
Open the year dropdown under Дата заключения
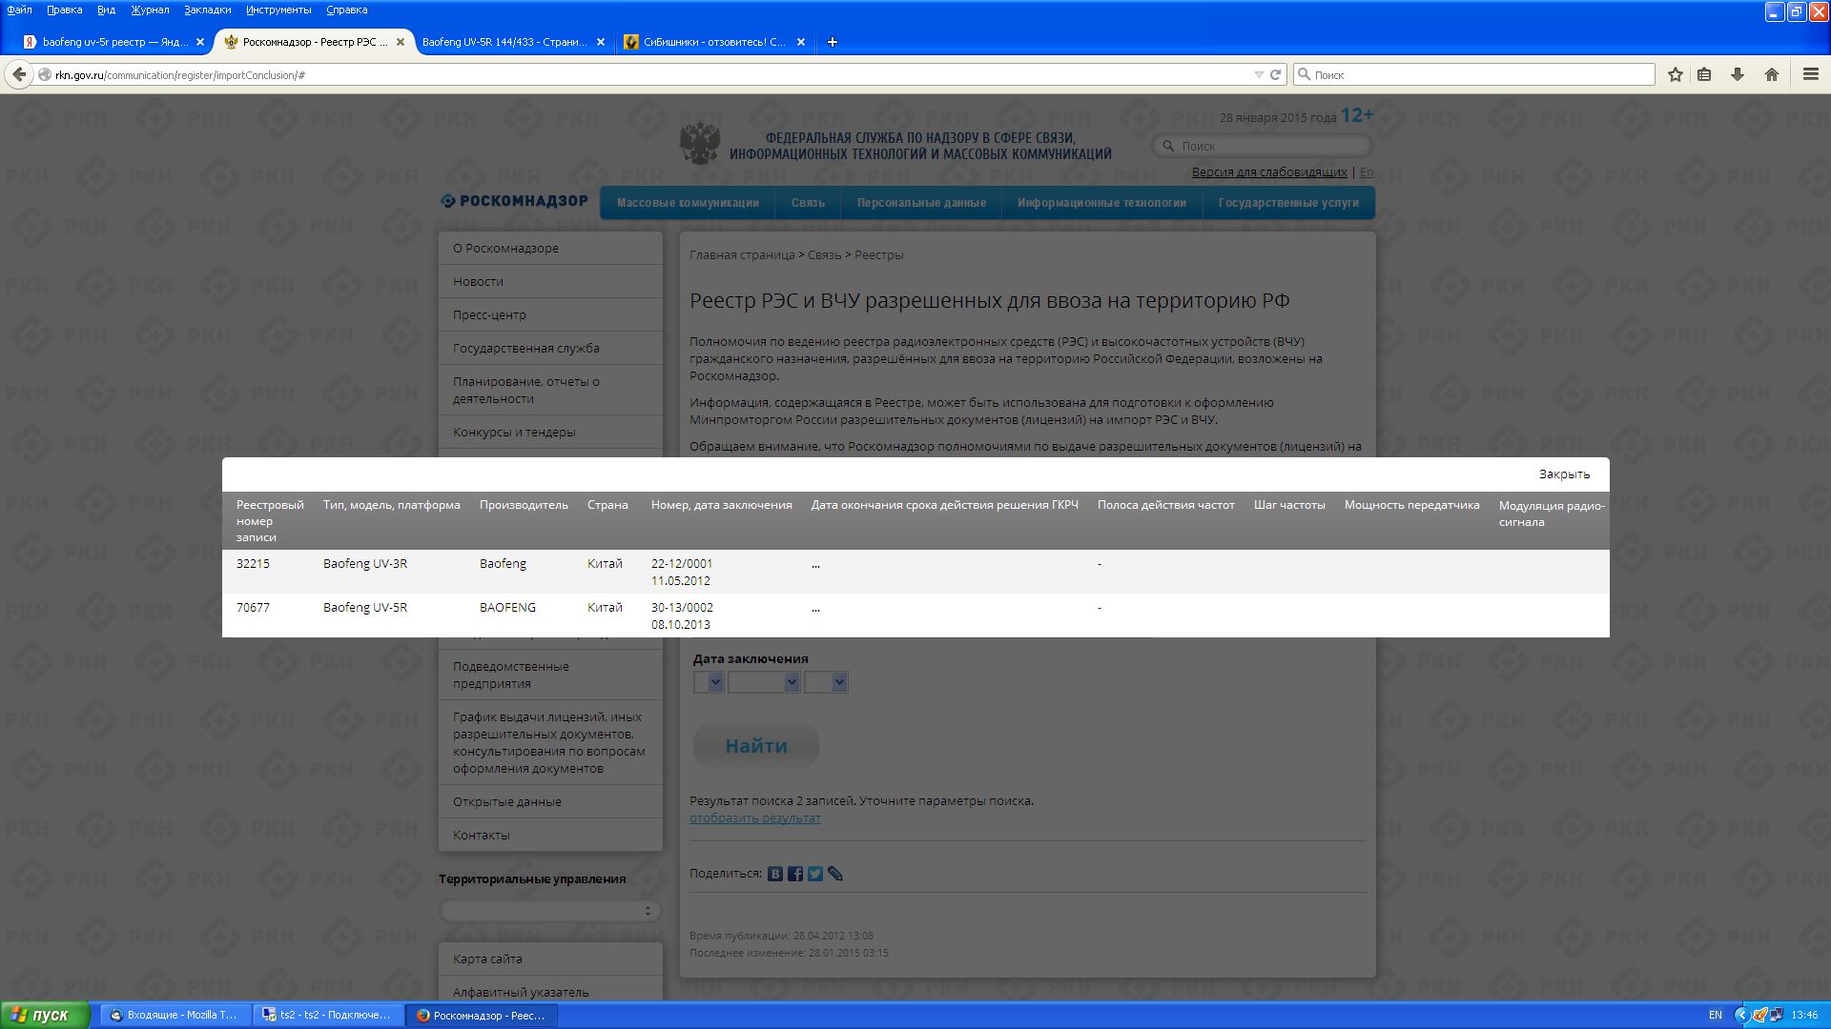pos(826,682)
